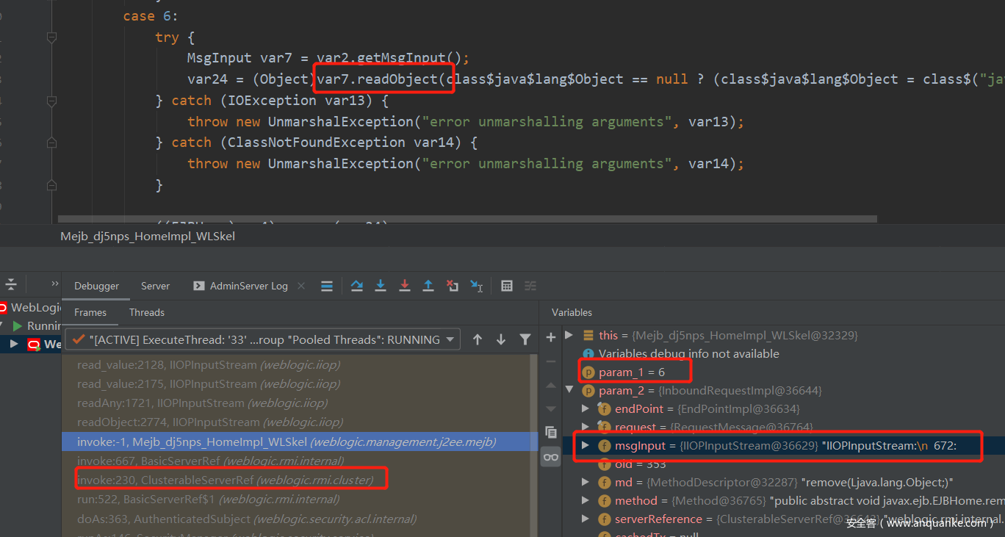
Task: Toggle the show watches glasses icon
Action: tap(551, 457)
